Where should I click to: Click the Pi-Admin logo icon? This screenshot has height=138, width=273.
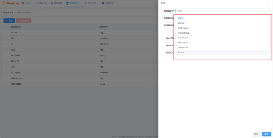[4, 3]
